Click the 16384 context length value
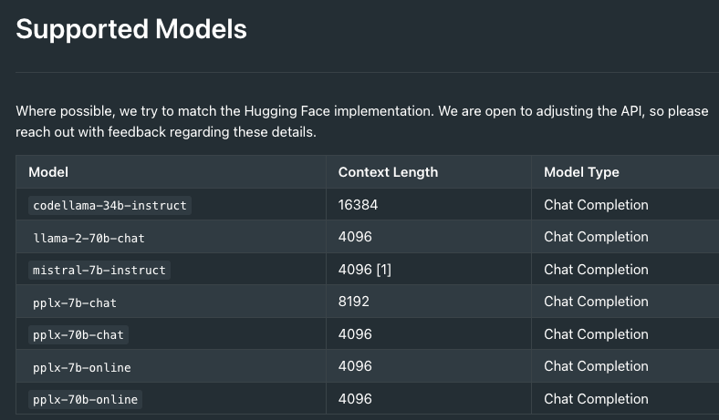The image size is (719, 420). point(358,205)
